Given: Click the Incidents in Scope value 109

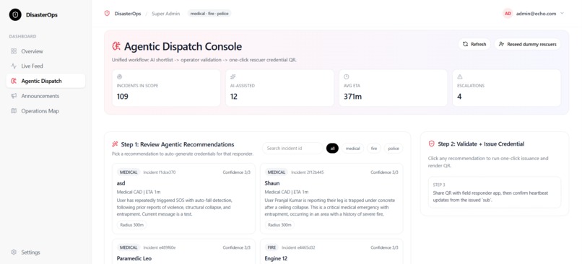Looking at the screenshot, I should (123, 97).
